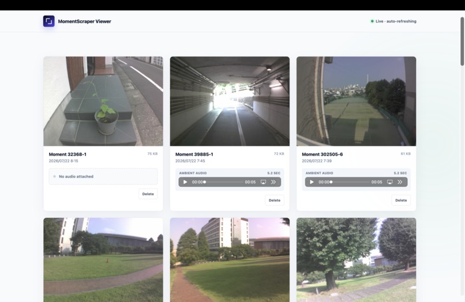Delete Moment 302505-6
This screenshot has width=465, height=302.
pos(401,200)
